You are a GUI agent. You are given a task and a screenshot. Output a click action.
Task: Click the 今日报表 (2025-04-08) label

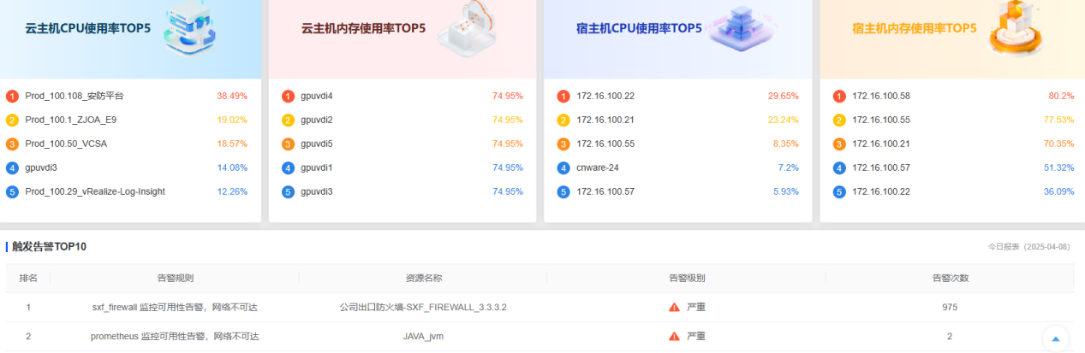point(1028,246)
